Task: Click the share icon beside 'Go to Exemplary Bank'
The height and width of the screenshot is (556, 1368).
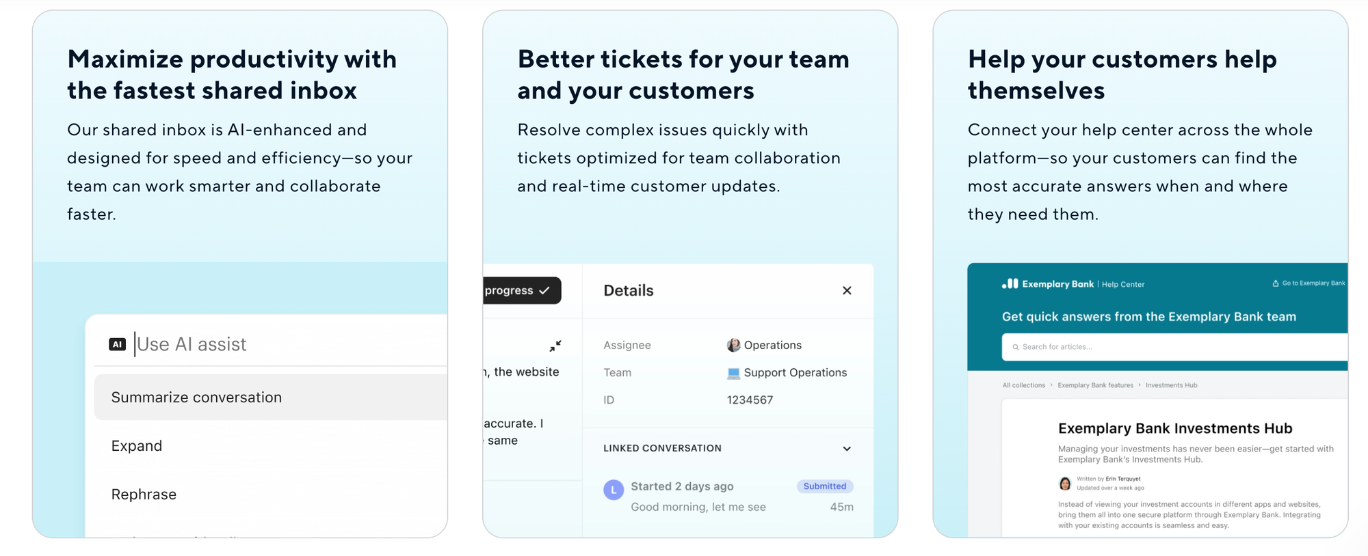Action: (1275, 283)
